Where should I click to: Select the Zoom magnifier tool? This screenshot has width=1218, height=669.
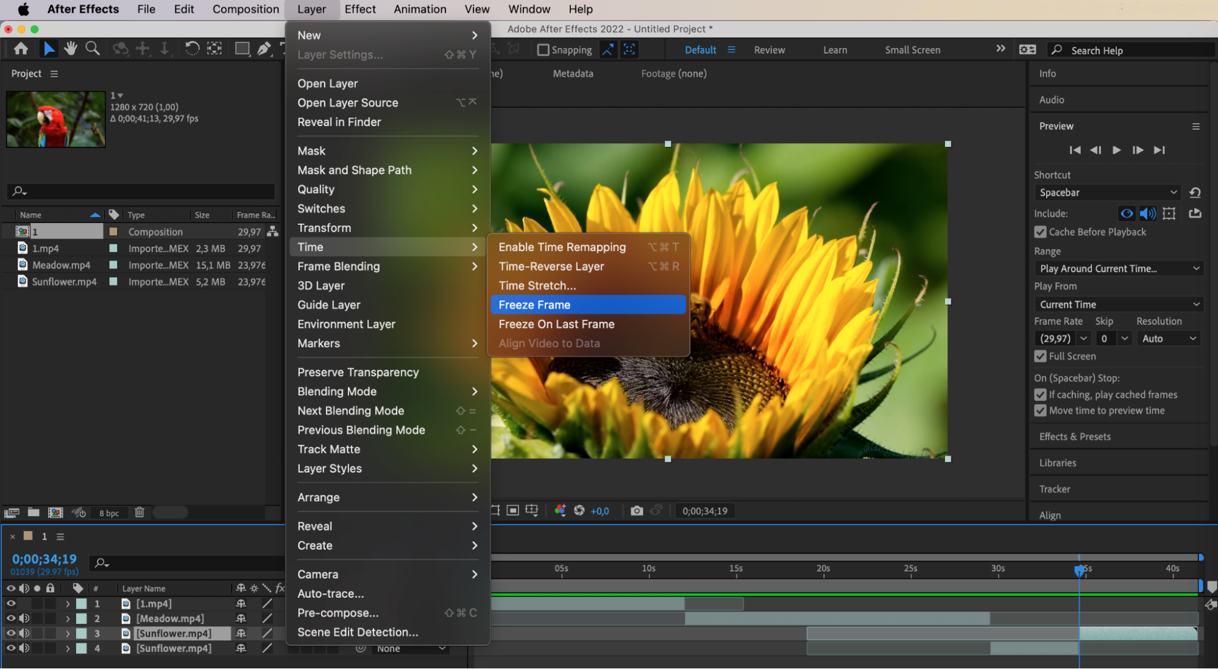[93, 49]
